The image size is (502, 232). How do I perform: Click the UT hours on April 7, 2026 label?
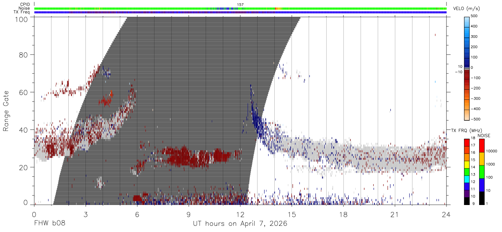(240, 224)
